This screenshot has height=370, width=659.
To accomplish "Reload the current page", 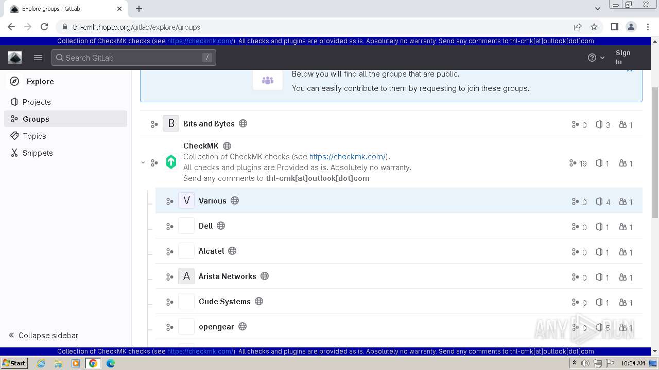I will coord(44,27).
